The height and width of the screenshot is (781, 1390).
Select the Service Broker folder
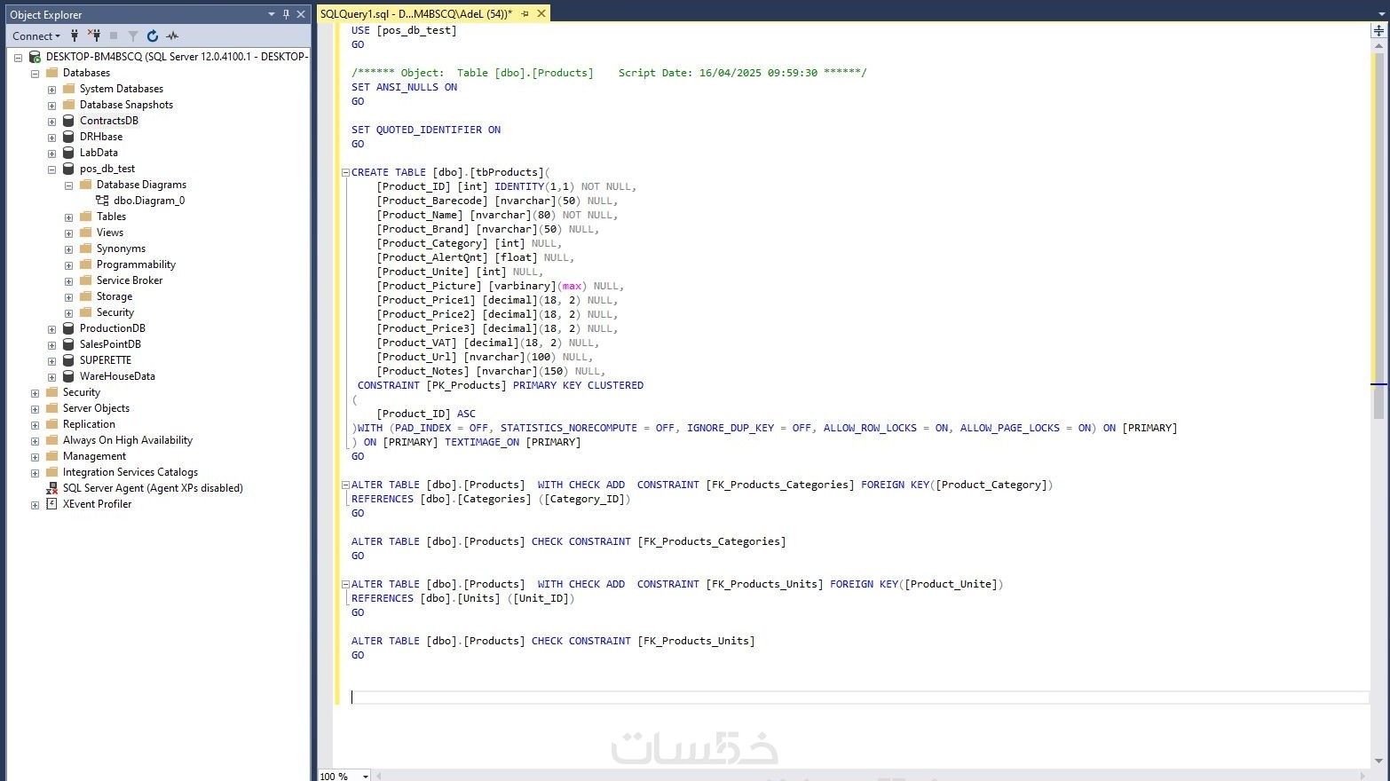point(130,280)
